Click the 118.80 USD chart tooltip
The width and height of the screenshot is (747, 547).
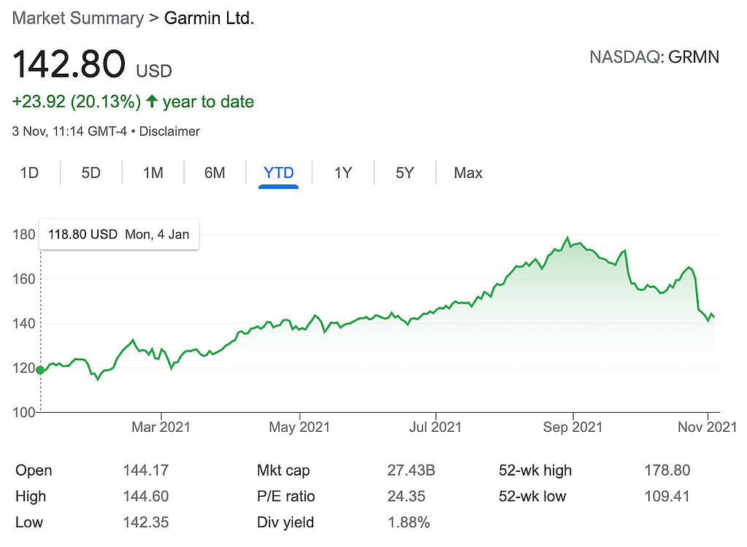click(118, 235)
